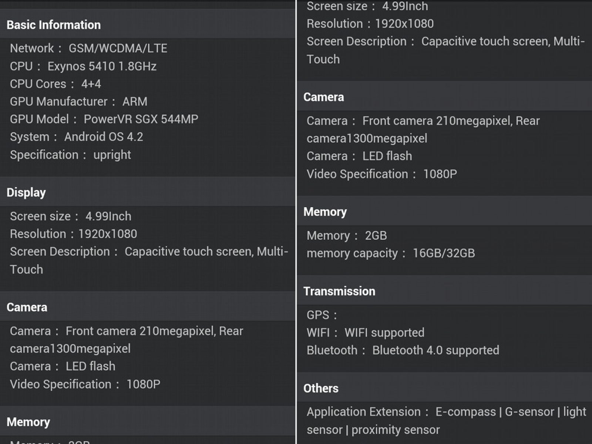Select the CPU Cores 4+4 row
The width and height of the screenshot is (592, 444).
tap(55, 84)
